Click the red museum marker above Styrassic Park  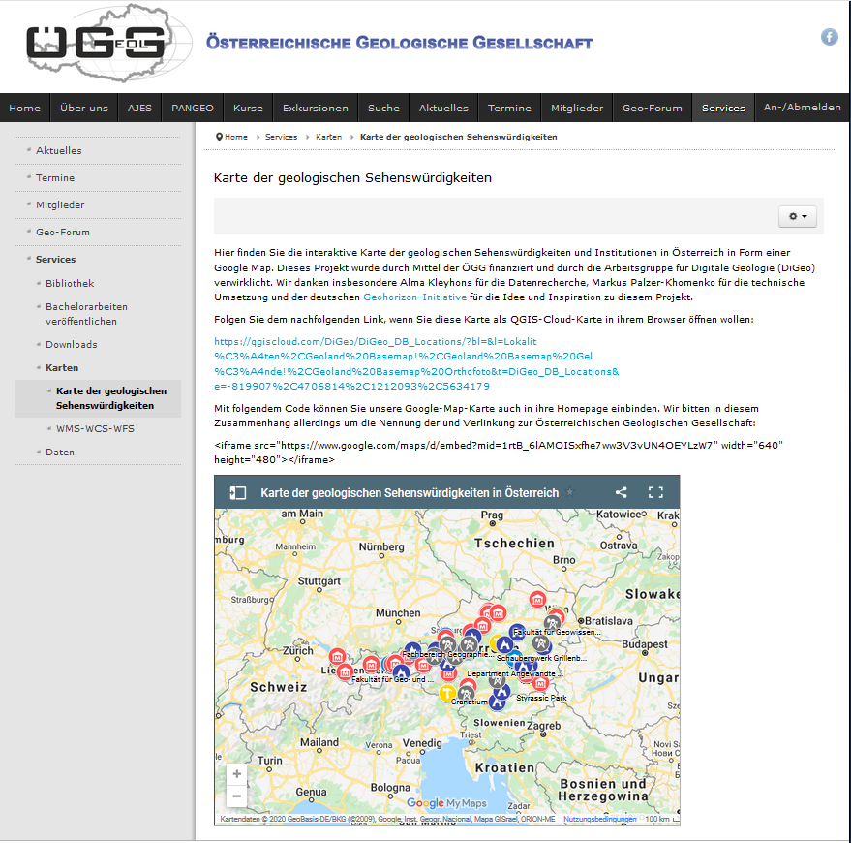pyautogui.click(x=540, y=683)
